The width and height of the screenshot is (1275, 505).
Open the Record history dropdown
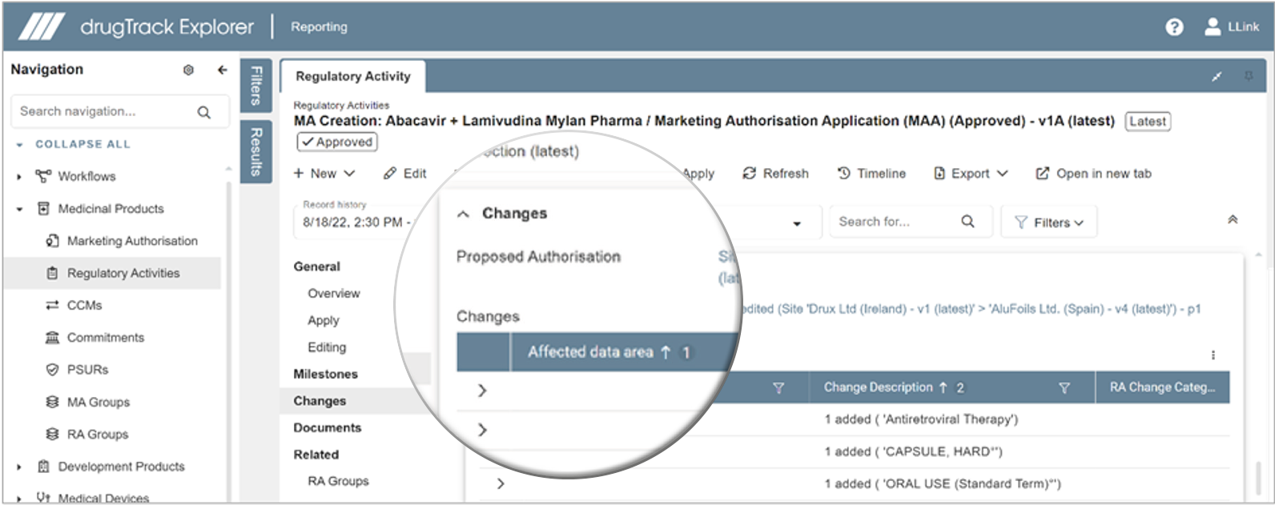tap(797, 223)
